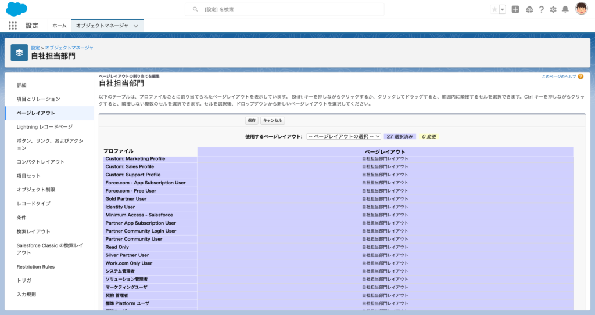Open オブジェクト制限 in the sidebar
595x315 pixels.
point(49,190)
